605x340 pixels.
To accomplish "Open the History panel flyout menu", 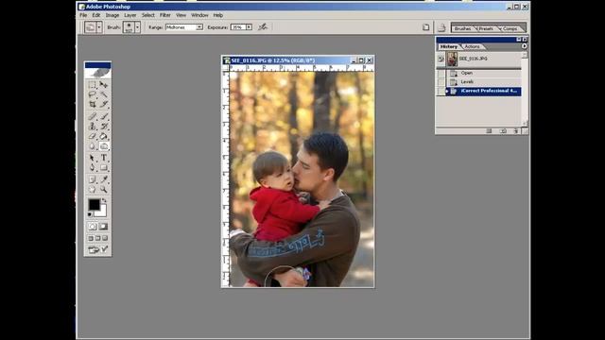I will click(524, 46).
